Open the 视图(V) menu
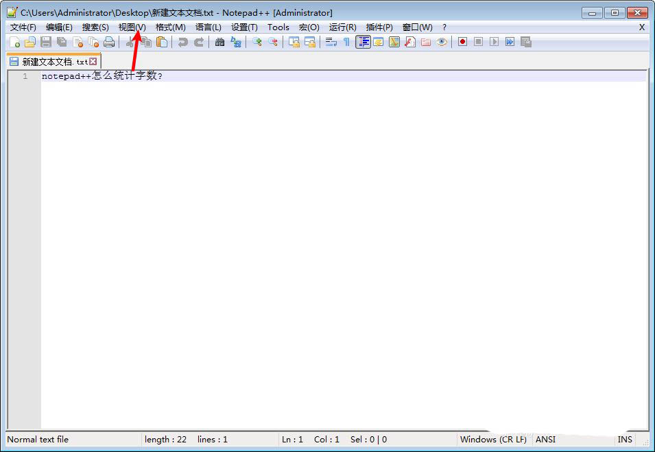Image resolution: width=655 pixels, height=452 pixels. (132, 27)
